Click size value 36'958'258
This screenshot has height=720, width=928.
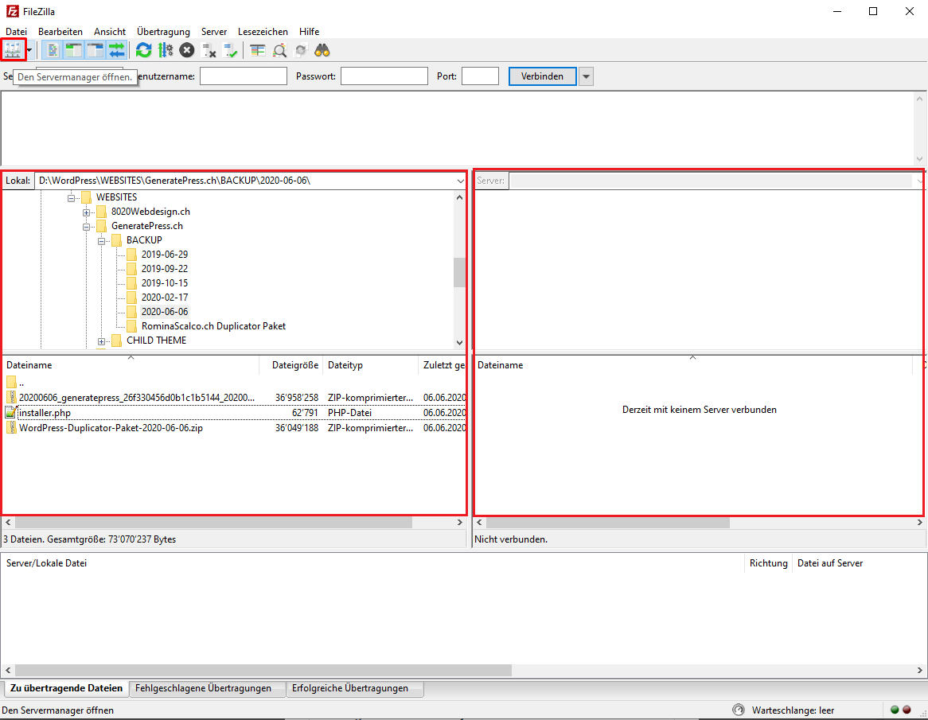coord(297,398)
